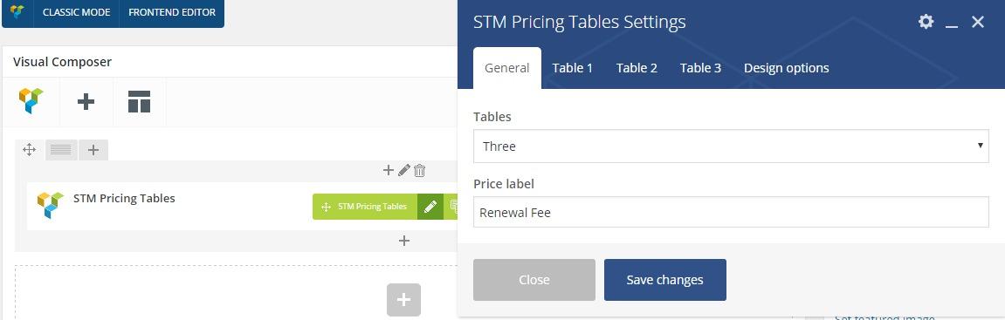Delete column using the trash icon
1005x320 pixels.
420,170
